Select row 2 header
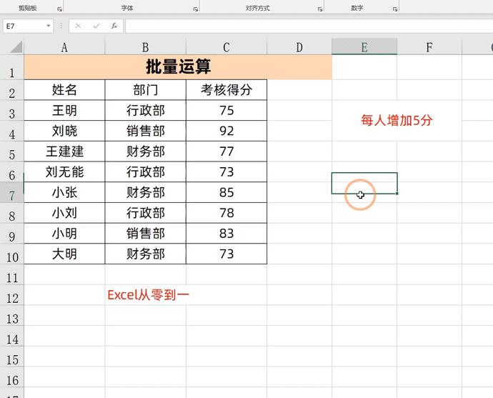Viewport: 493px width, 398px height. pyautogui.click(x=12, y=90)
